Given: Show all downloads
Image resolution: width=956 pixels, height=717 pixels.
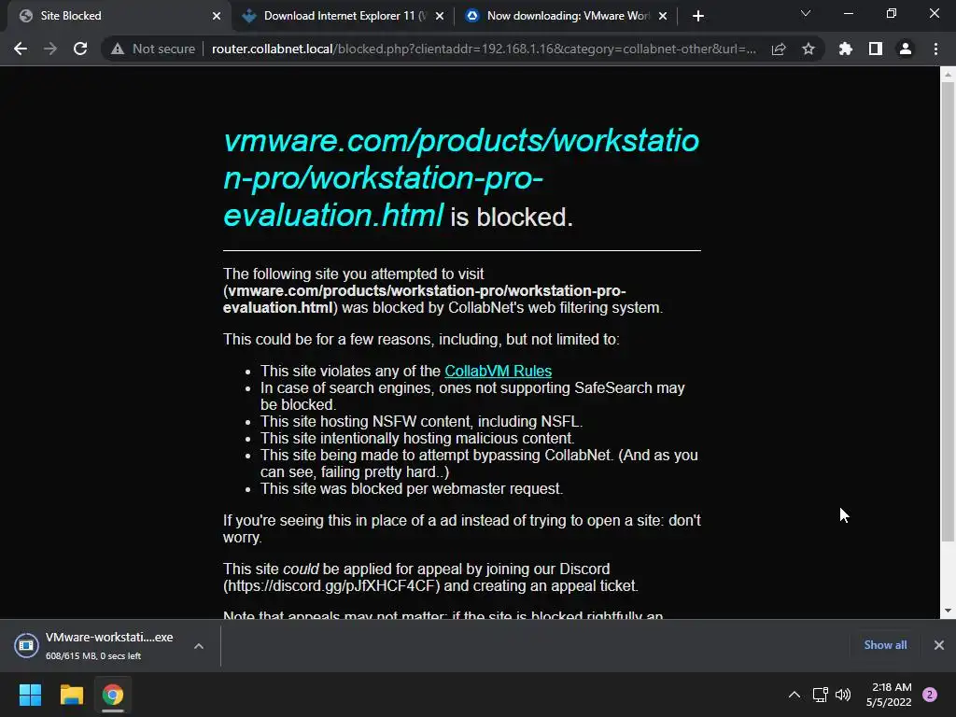Looking at the screenshot, I should click(x=885, y=645).
